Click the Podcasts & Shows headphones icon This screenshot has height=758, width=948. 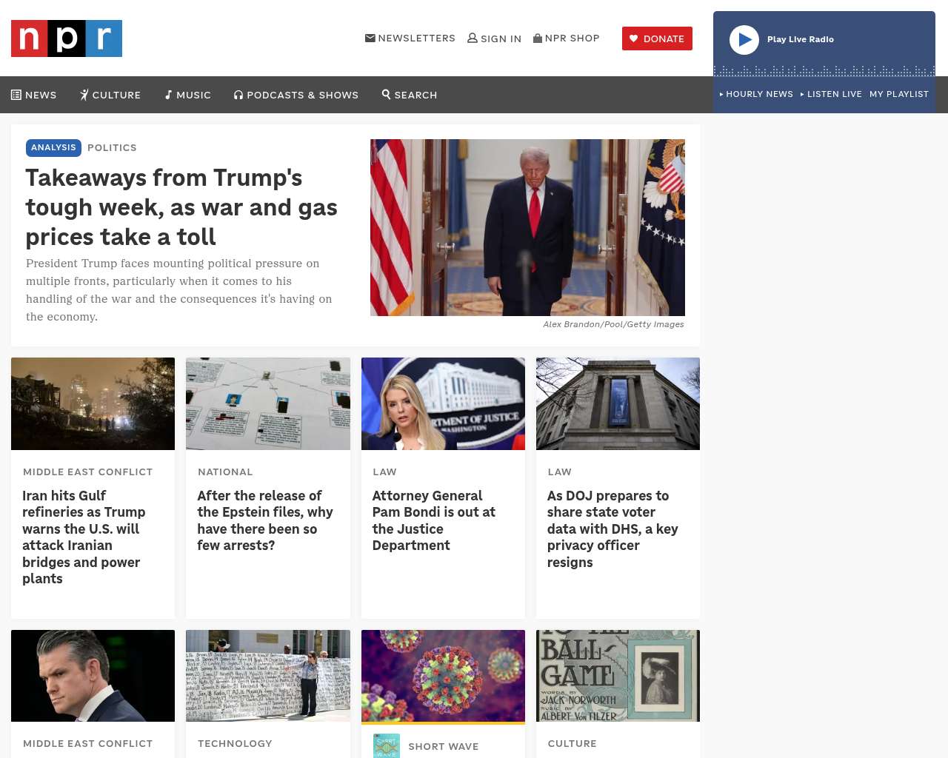[x=238, y=95]
